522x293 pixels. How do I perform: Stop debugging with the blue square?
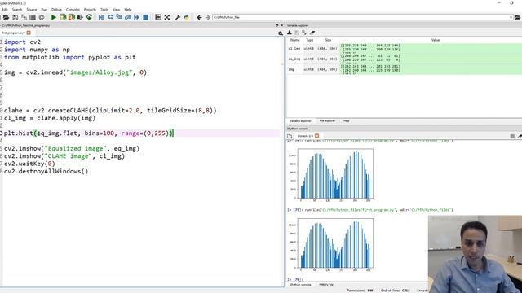click(x=145, y=17)
